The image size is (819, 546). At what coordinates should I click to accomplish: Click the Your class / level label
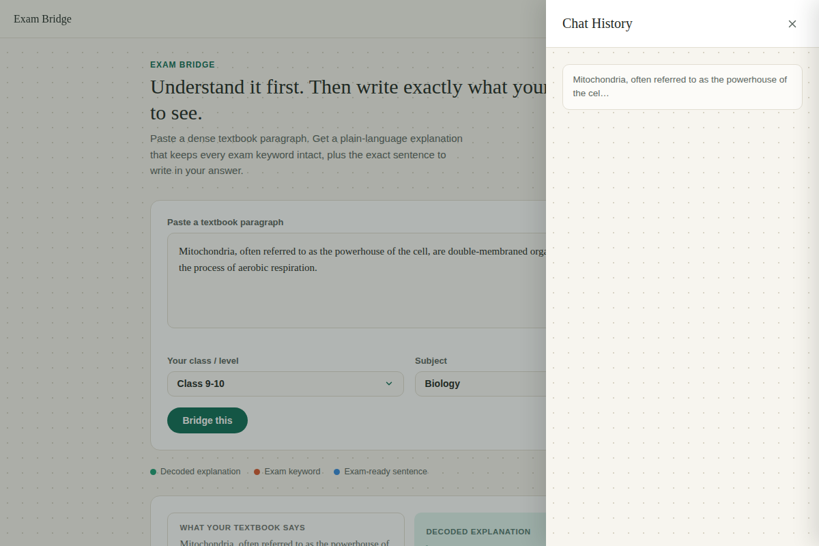pos(203,361)
